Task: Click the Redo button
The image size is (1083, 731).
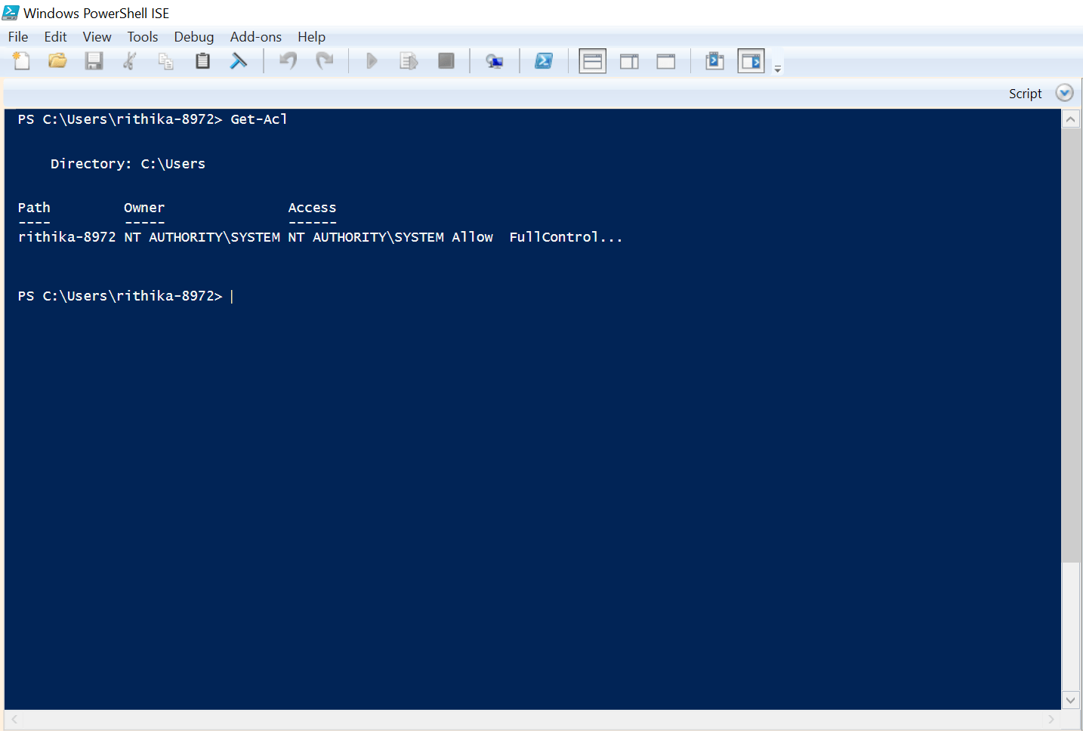Action: coord(325,60)
